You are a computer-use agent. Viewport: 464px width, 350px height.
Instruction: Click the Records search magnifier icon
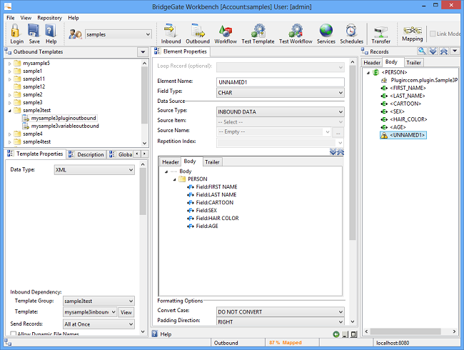click(x=422, y=51)
